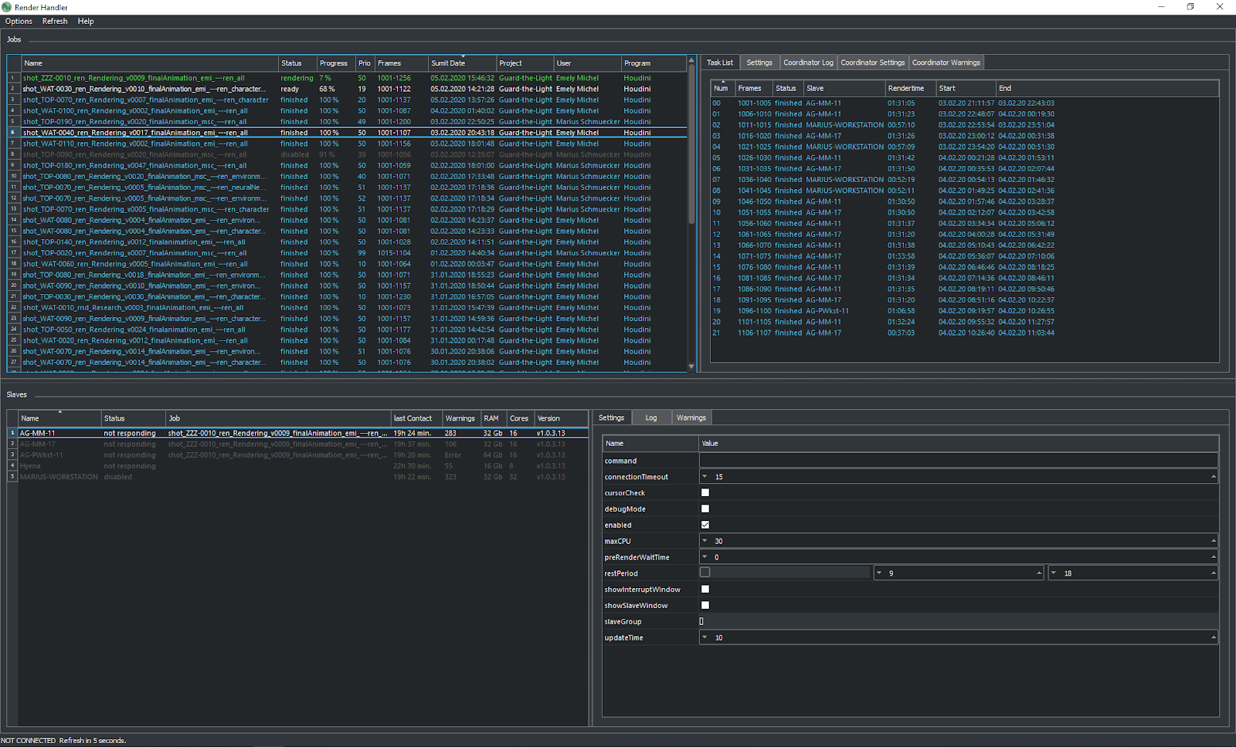
Task: Decrease connectionTimeout with its down arrow
Action: pyautogui.click(x=705, y=477)
